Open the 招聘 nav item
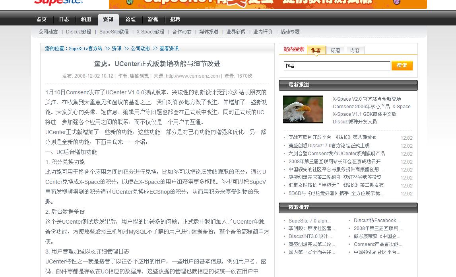The image size is (456, 277). click(175, 20)
